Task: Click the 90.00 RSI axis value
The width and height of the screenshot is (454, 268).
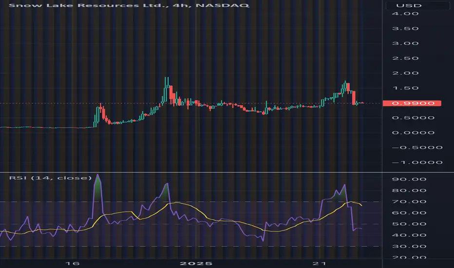Action: [x=409, y=179]
